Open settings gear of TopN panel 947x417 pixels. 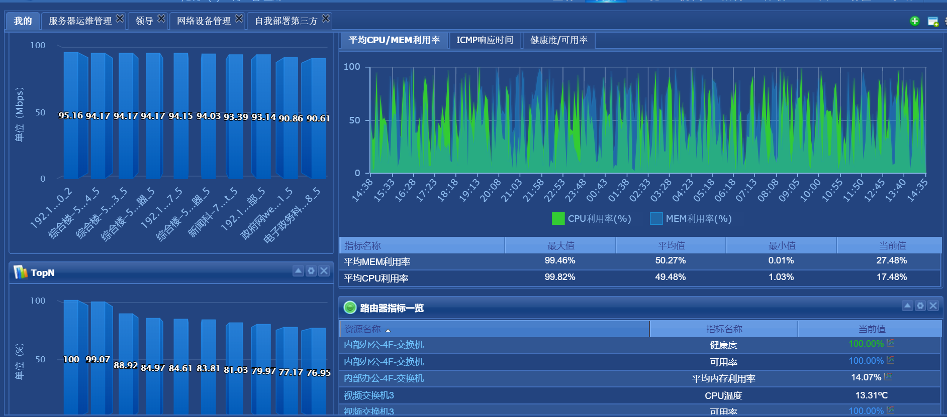tap(311, 271)
